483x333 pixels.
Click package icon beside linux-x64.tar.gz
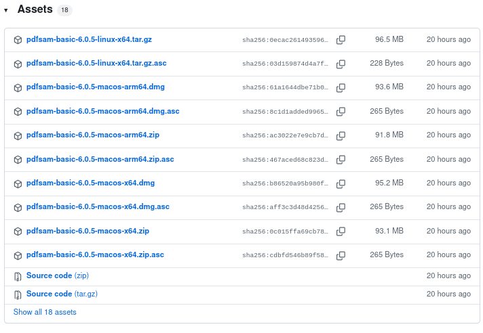pyautogui.click(x=18, y=40)
